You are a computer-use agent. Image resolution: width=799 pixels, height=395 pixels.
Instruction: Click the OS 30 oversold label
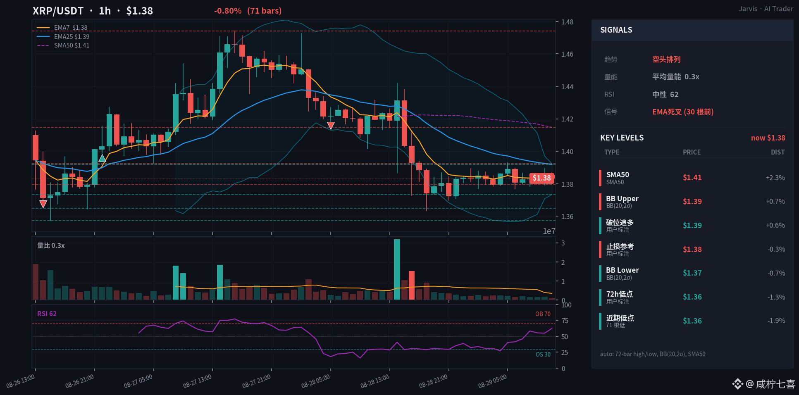point(543,355)
